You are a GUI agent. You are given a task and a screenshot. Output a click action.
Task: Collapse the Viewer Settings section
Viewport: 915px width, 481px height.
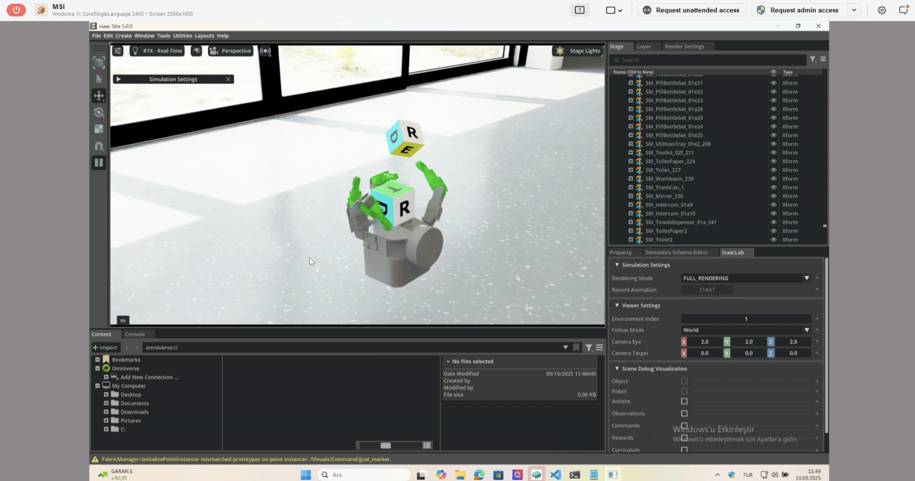pyautogui.click(x=617, y=305)
